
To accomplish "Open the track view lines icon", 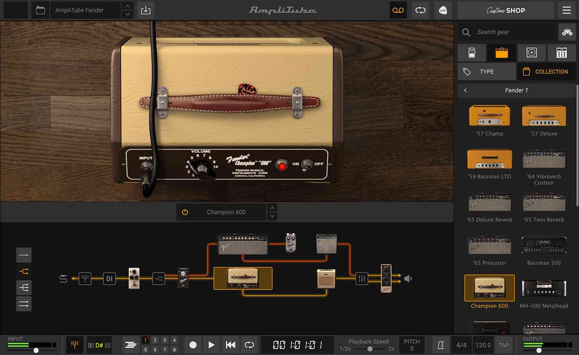I will [x=131, y=345].
